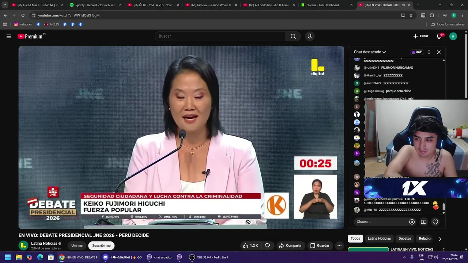This screenshot has height=263, width=468.
Task: Click the debate video player
Action: [x=181, y=137]
